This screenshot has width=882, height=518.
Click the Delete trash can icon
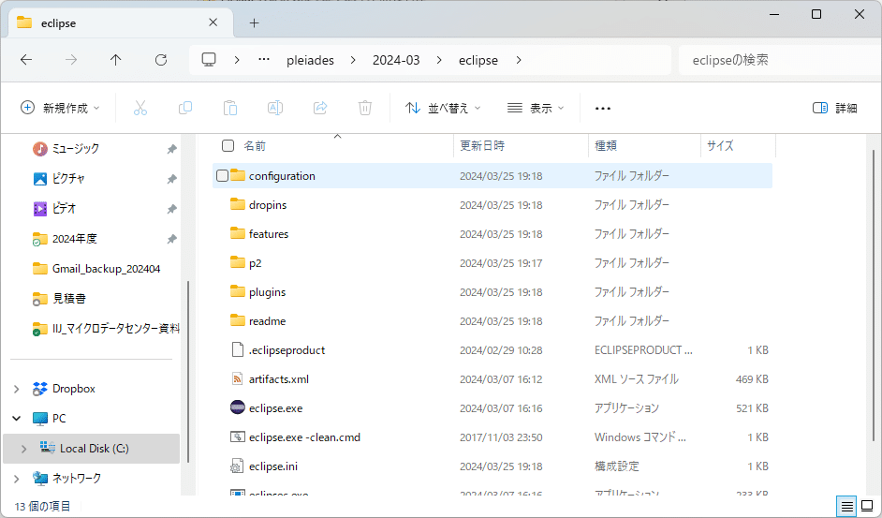365,108
